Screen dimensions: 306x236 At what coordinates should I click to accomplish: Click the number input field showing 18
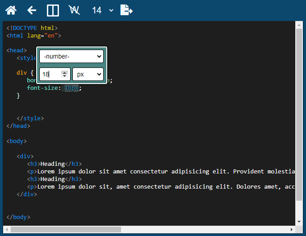[x=55, y=74]
